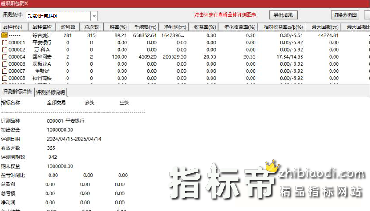Click the document icon beside 000007
370x211 pixels.
(x=4, y=71)
